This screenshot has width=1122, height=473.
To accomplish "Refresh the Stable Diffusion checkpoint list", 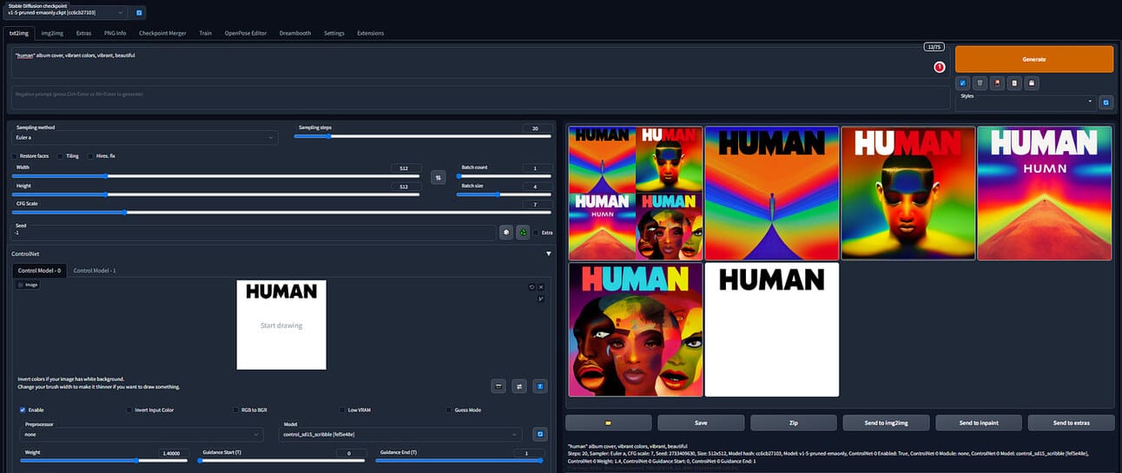I will click(x=140, y=13).
